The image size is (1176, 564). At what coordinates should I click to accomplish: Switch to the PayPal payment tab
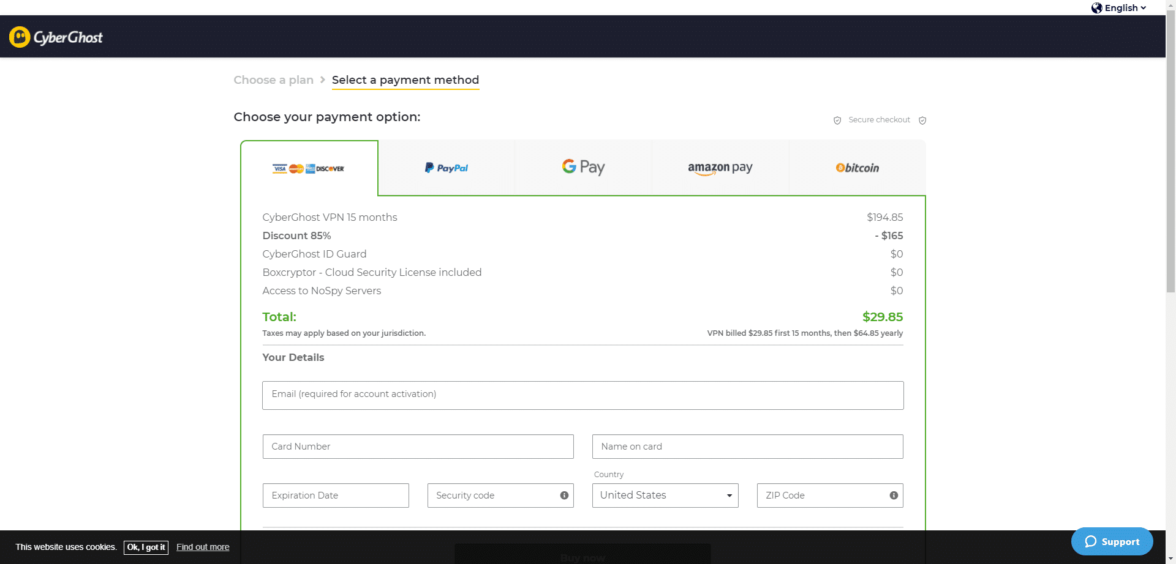pos(447,168)
